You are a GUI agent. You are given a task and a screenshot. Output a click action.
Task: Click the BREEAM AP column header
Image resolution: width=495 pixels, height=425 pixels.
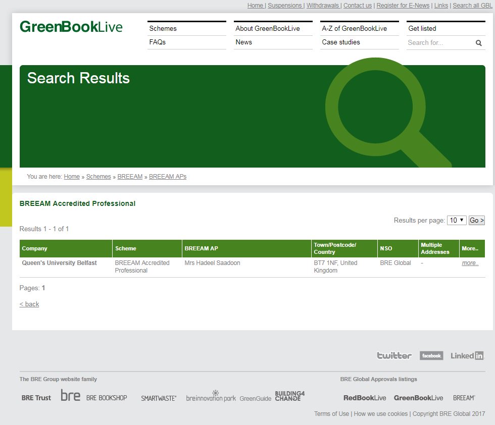coord(246,248)
